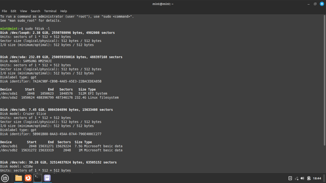
Task: Minimize the terminal window
Action: (x=308, y=4)
